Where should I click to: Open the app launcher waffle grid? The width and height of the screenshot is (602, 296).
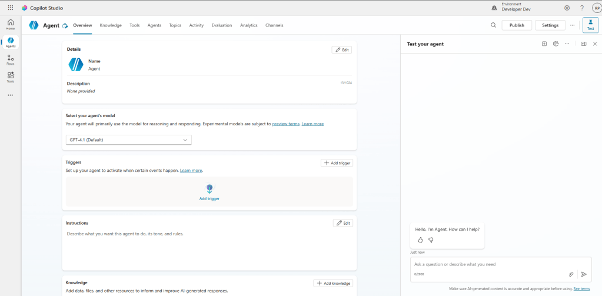coord(10,8)
